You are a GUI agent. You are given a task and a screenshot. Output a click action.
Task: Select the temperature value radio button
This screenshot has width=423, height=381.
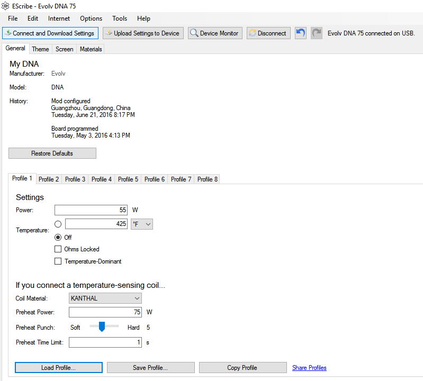[x=58, y=224]
